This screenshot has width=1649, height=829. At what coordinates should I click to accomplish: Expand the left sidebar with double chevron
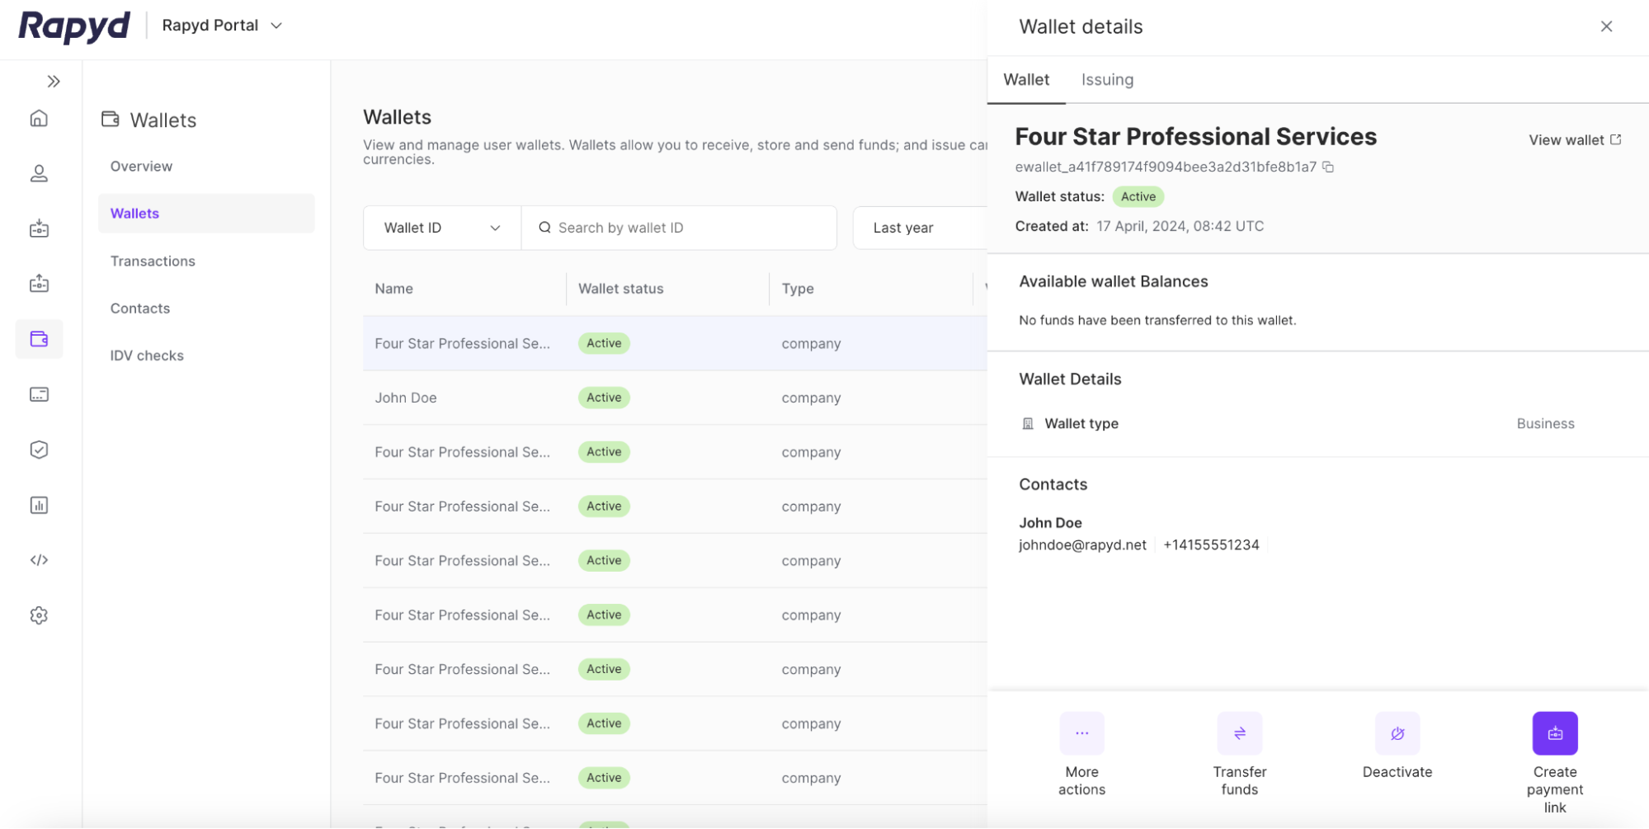(54, 82)
